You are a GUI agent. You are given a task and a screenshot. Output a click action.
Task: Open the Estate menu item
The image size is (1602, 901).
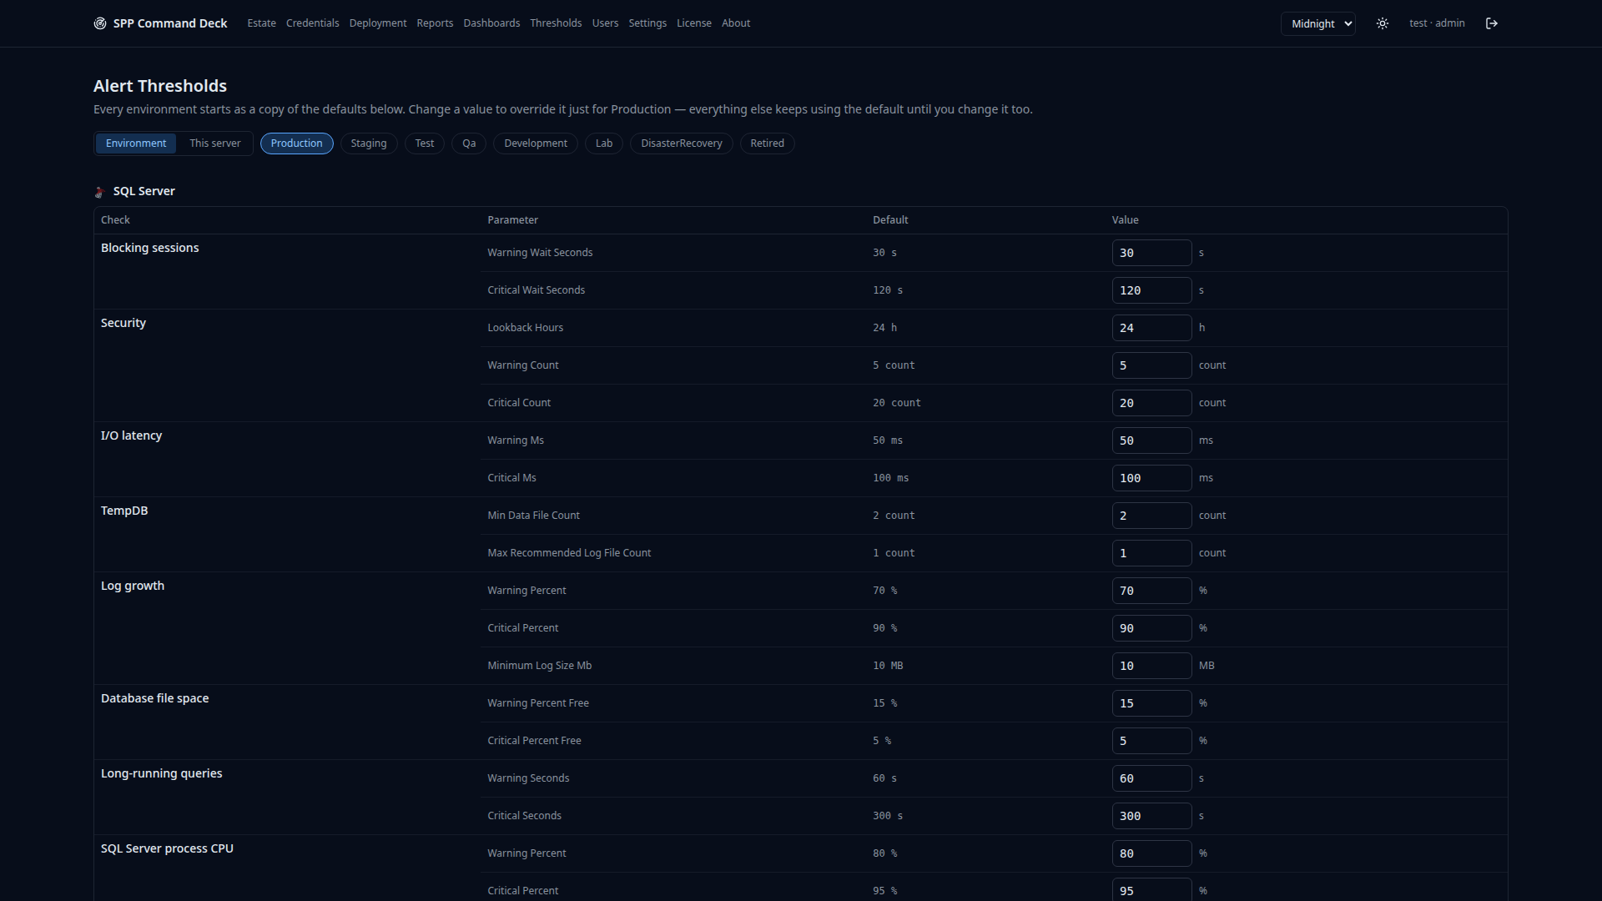261,23
